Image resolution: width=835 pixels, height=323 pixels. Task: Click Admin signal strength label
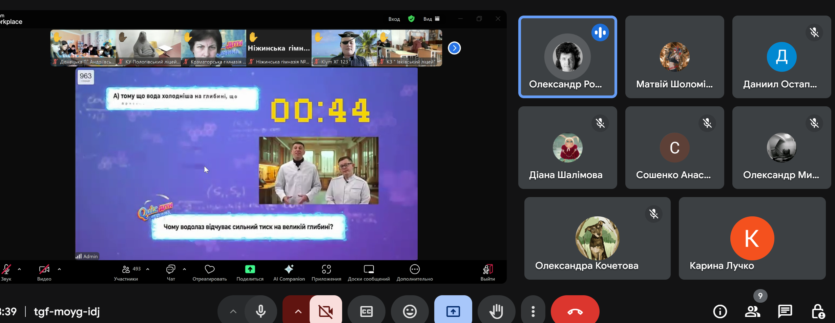(87, 256)
